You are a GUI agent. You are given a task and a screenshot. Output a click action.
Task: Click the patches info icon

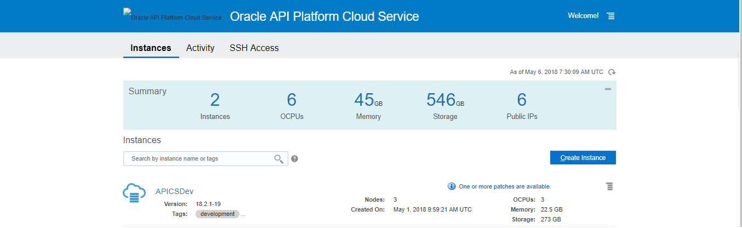pos(452,186)
